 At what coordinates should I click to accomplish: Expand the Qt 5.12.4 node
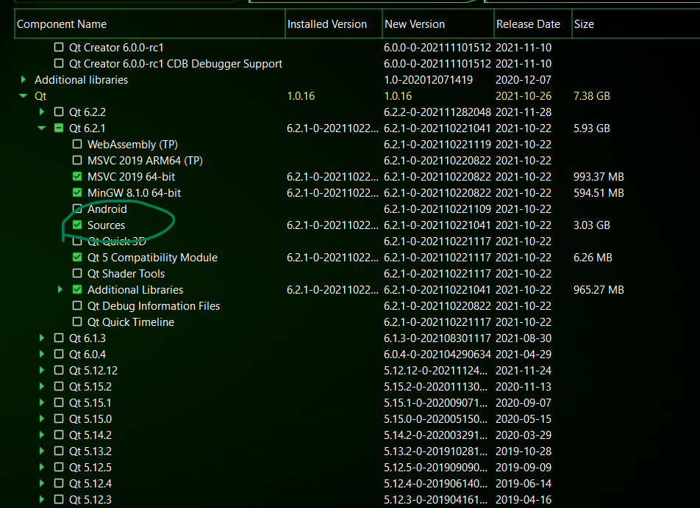pyautogui.click(x=42, y=483)
